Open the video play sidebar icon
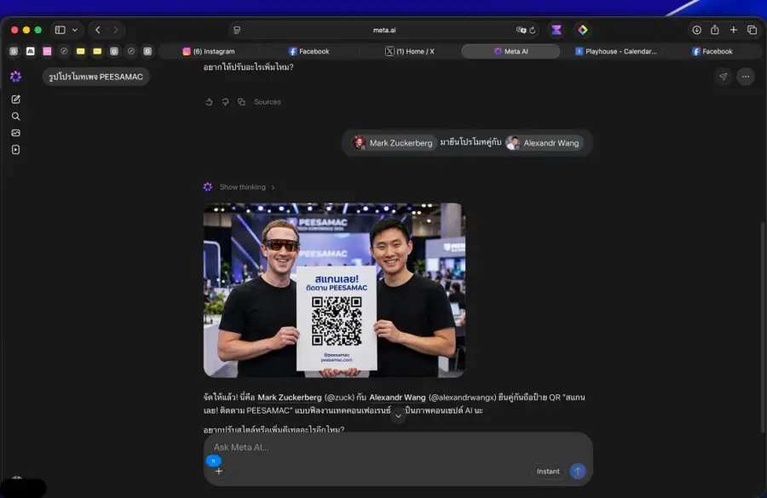 [15, 150]
